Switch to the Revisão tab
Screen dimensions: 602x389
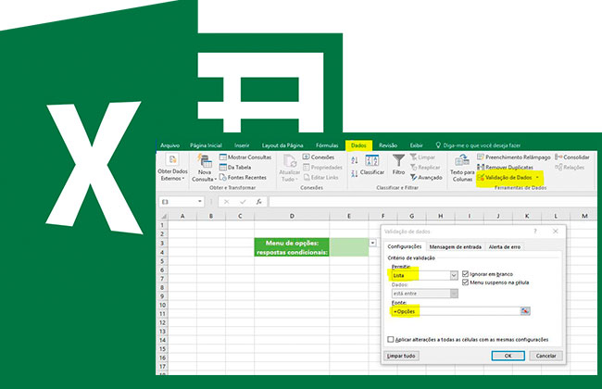[x=388, y=145]
